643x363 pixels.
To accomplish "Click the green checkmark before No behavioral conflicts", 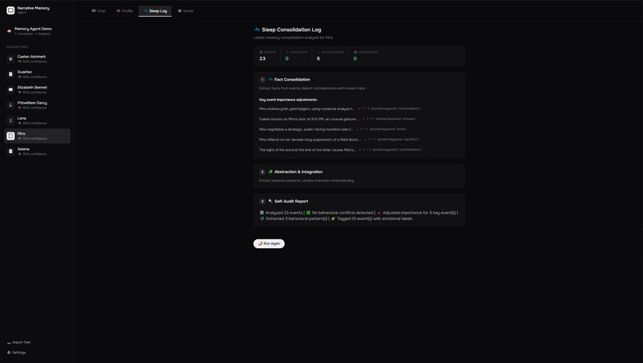I will click(x=309, y=212).
